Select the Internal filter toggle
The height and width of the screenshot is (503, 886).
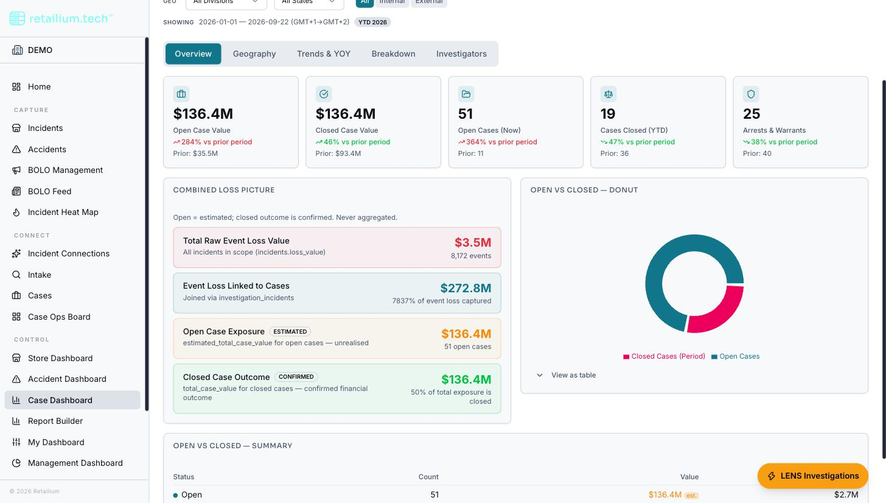(392, 2)
